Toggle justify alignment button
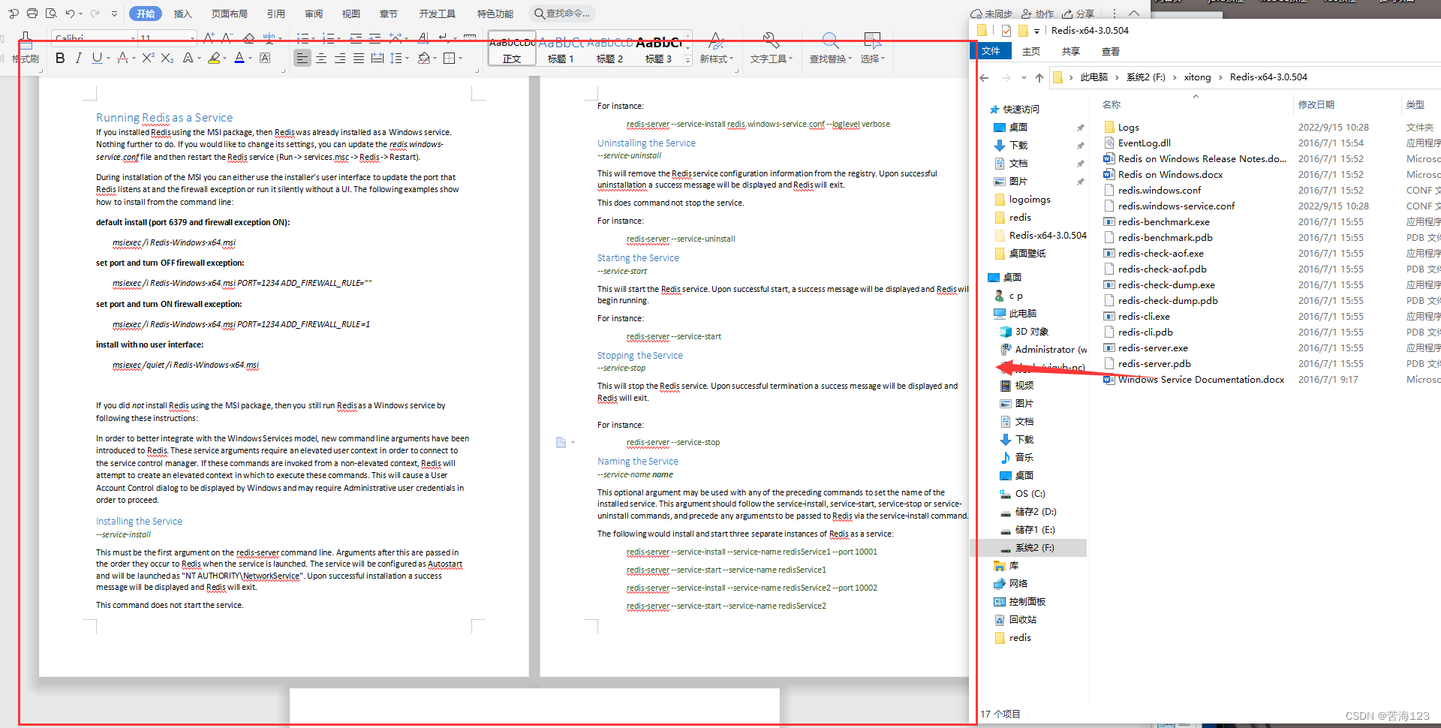Image resolution: width=1441 pixels, height=728 pixels. point(359,58)
